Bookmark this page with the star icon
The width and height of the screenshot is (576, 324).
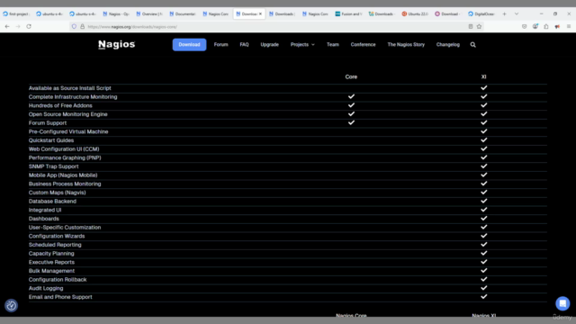point(479,26)
